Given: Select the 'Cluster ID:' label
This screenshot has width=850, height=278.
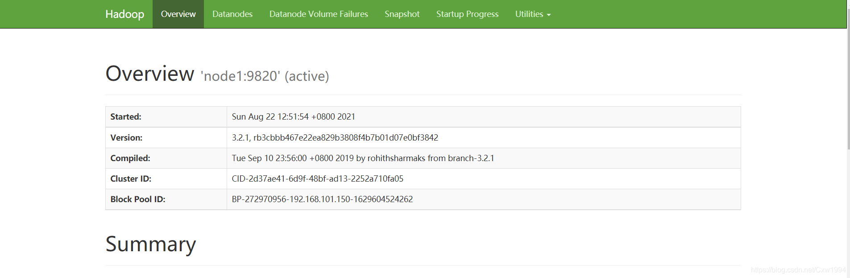Looking at the screenshot, I should pyautogui.click(x=131, y=179).
